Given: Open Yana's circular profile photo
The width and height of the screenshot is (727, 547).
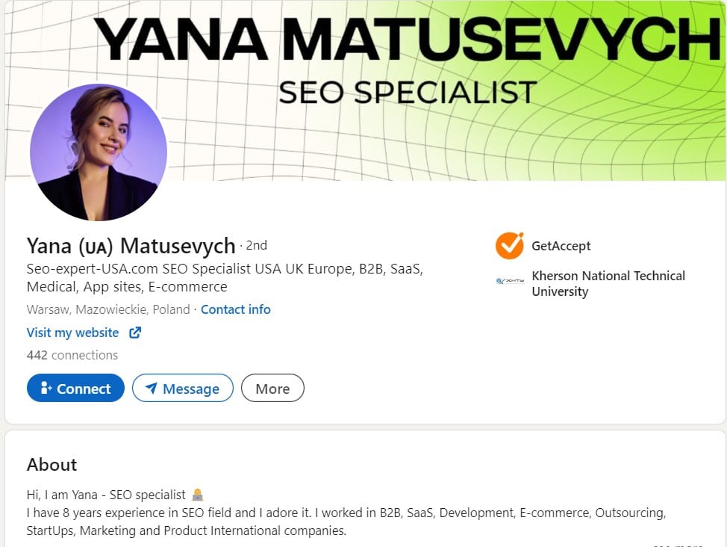Looking at the screenshot, I should pos(99,152).
